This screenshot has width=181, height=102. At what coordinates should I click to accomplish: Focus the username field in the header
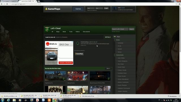pos(91,8)
